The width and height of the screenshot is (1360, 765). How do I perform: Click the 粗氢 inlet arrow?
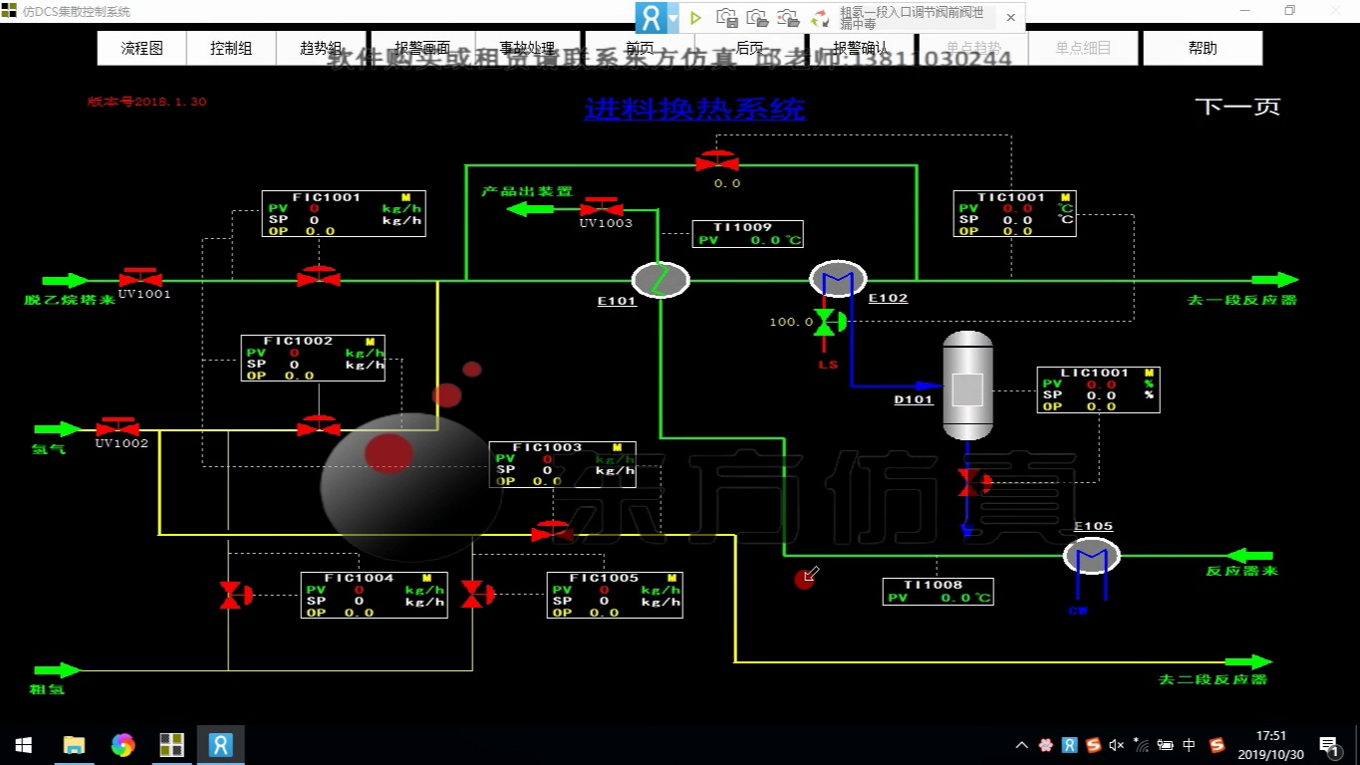58,669
